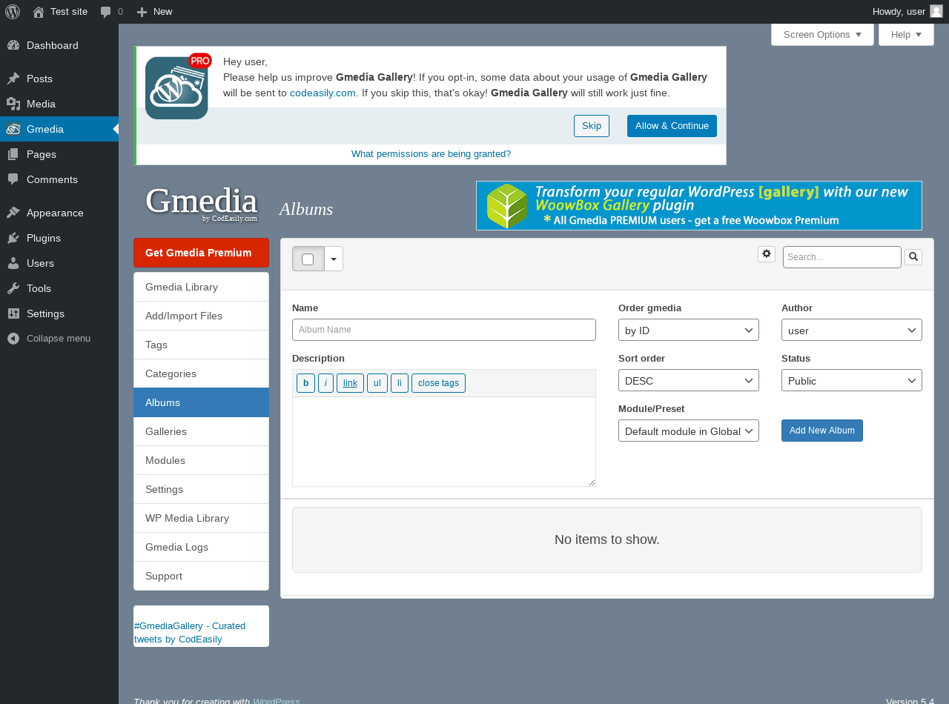Viewport: 949px width, 704px height.
Task: Click the Tools wrench icon
Action: click(x=13, y=288)
